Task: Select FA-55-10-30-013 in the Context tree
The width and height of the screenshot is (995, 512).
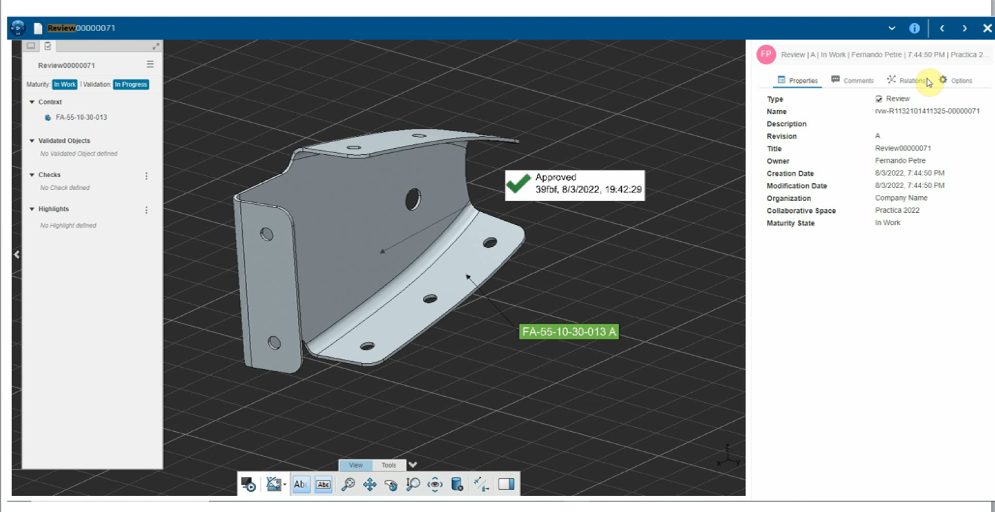Action: 81,117
